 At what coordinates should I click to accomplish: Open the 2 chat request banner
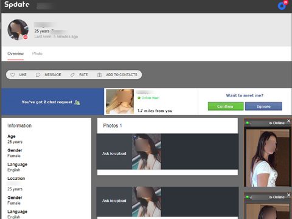(53, 102)
